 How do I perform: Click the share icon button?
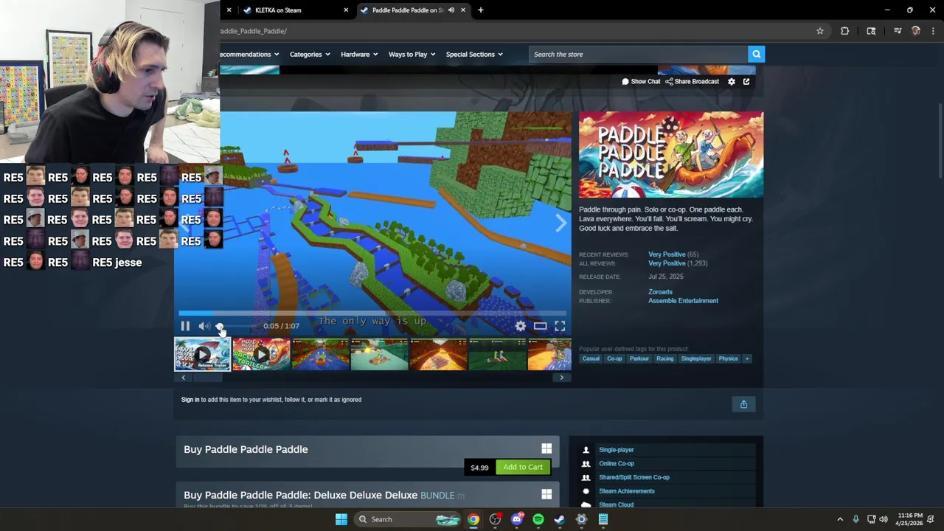(743, 404)
